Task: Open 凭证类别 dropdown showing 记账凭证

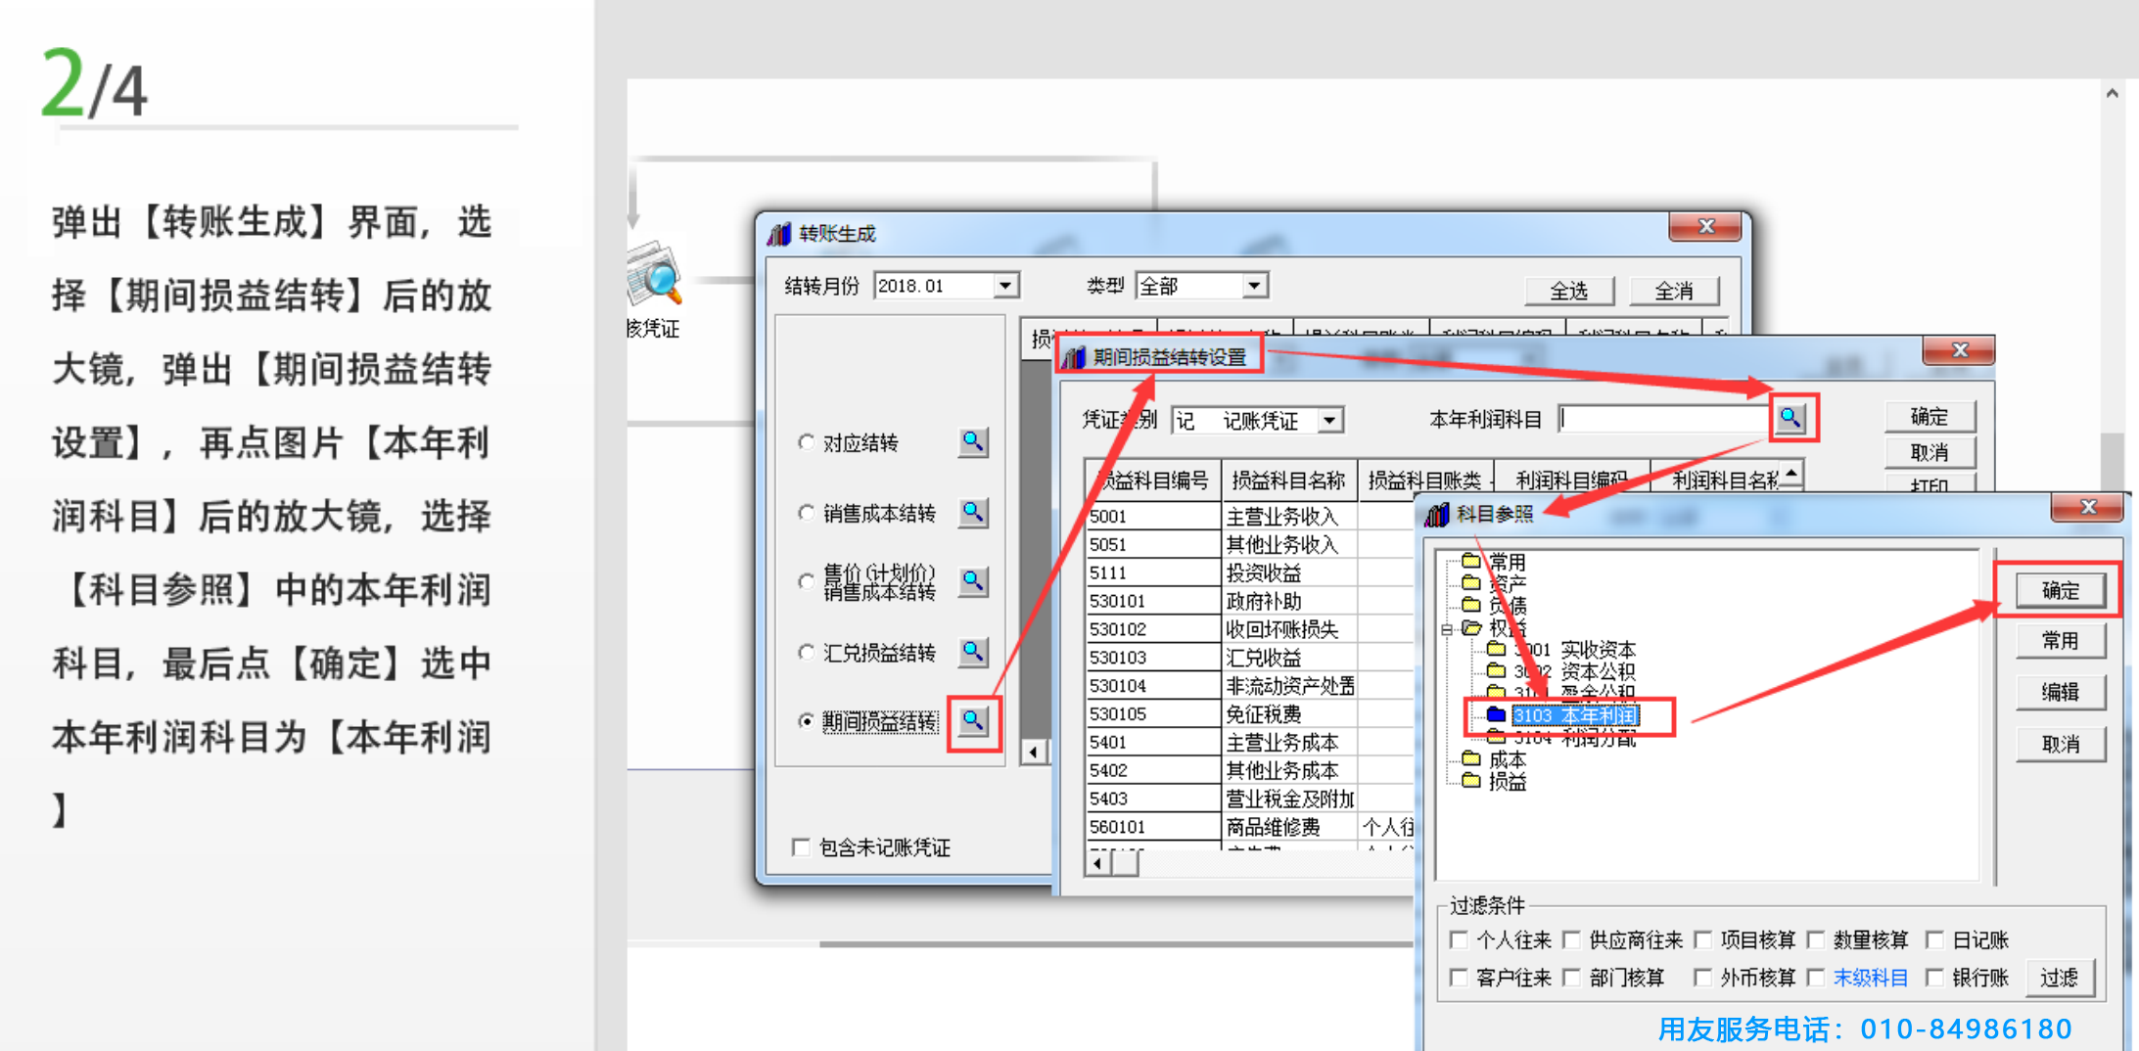Action: pyautogui.click(x=1329, y=421)
